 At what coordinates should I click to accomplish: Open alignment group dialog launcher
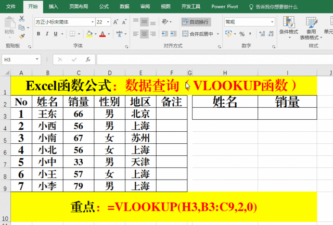pos(220,46)
